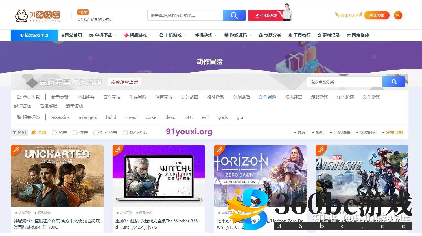
Task: Select the 钻石免费 radio button
Action: (x=96, y=133)
